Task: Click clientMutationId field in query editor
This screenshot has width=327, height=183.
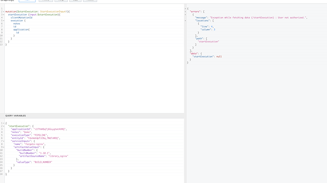Action: [21, 17]
